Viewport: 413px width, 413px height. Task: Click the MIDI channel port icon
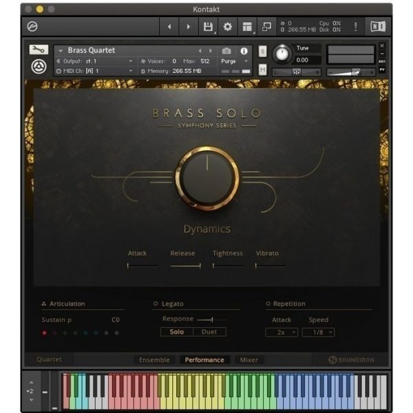[59, 71]
